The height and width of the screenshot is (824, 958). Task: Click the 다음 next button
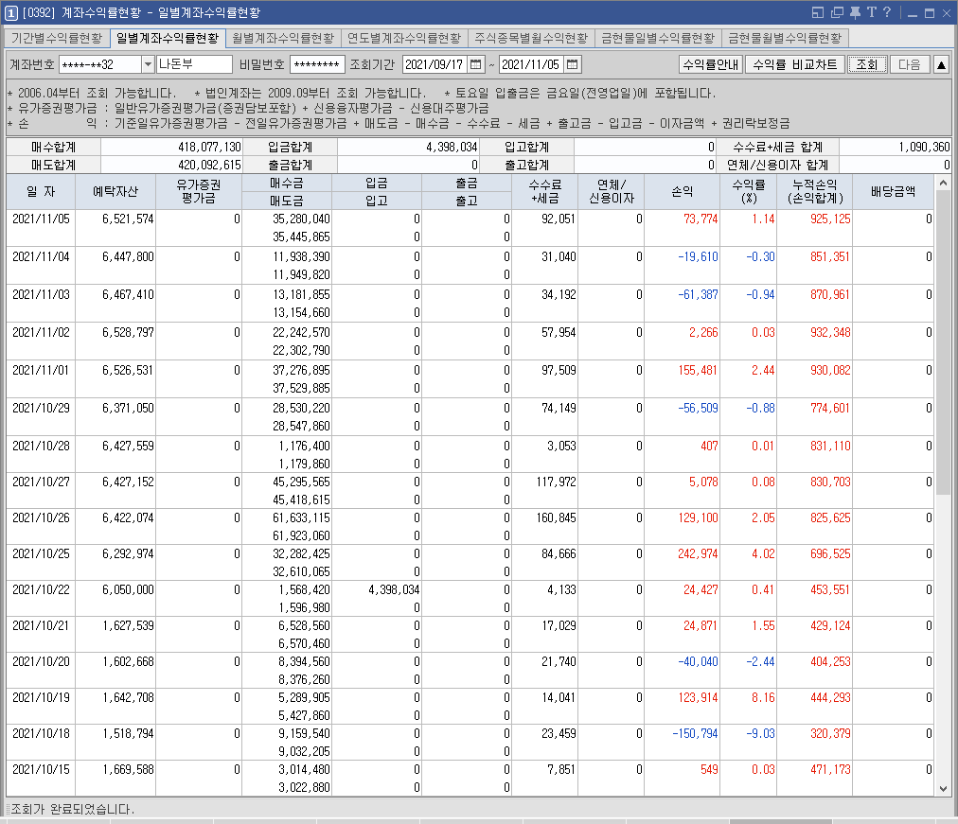(909, 64)
